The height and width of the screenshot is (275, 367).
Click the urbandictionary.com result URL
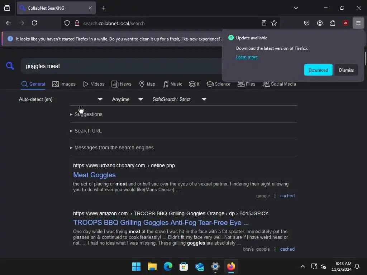coord(124,165)
